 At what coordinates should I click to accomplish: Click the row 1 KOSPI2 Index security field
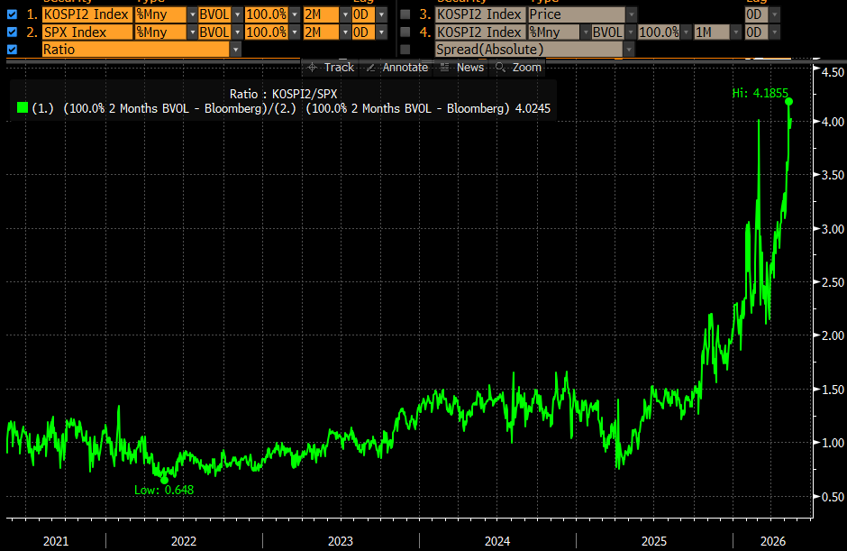(87, 14)
